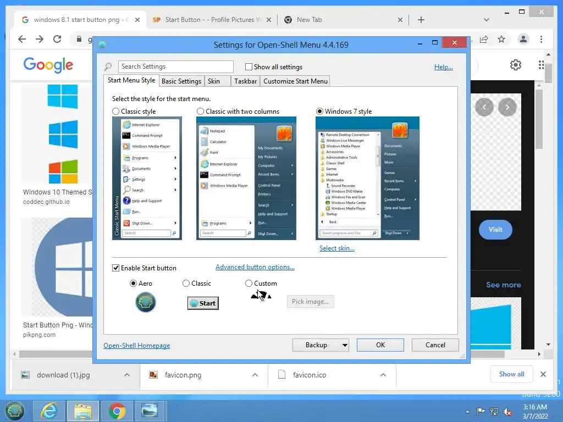Open Chrome three-dot menu
This screenshot has height=422, width=563.
point(541,39)
